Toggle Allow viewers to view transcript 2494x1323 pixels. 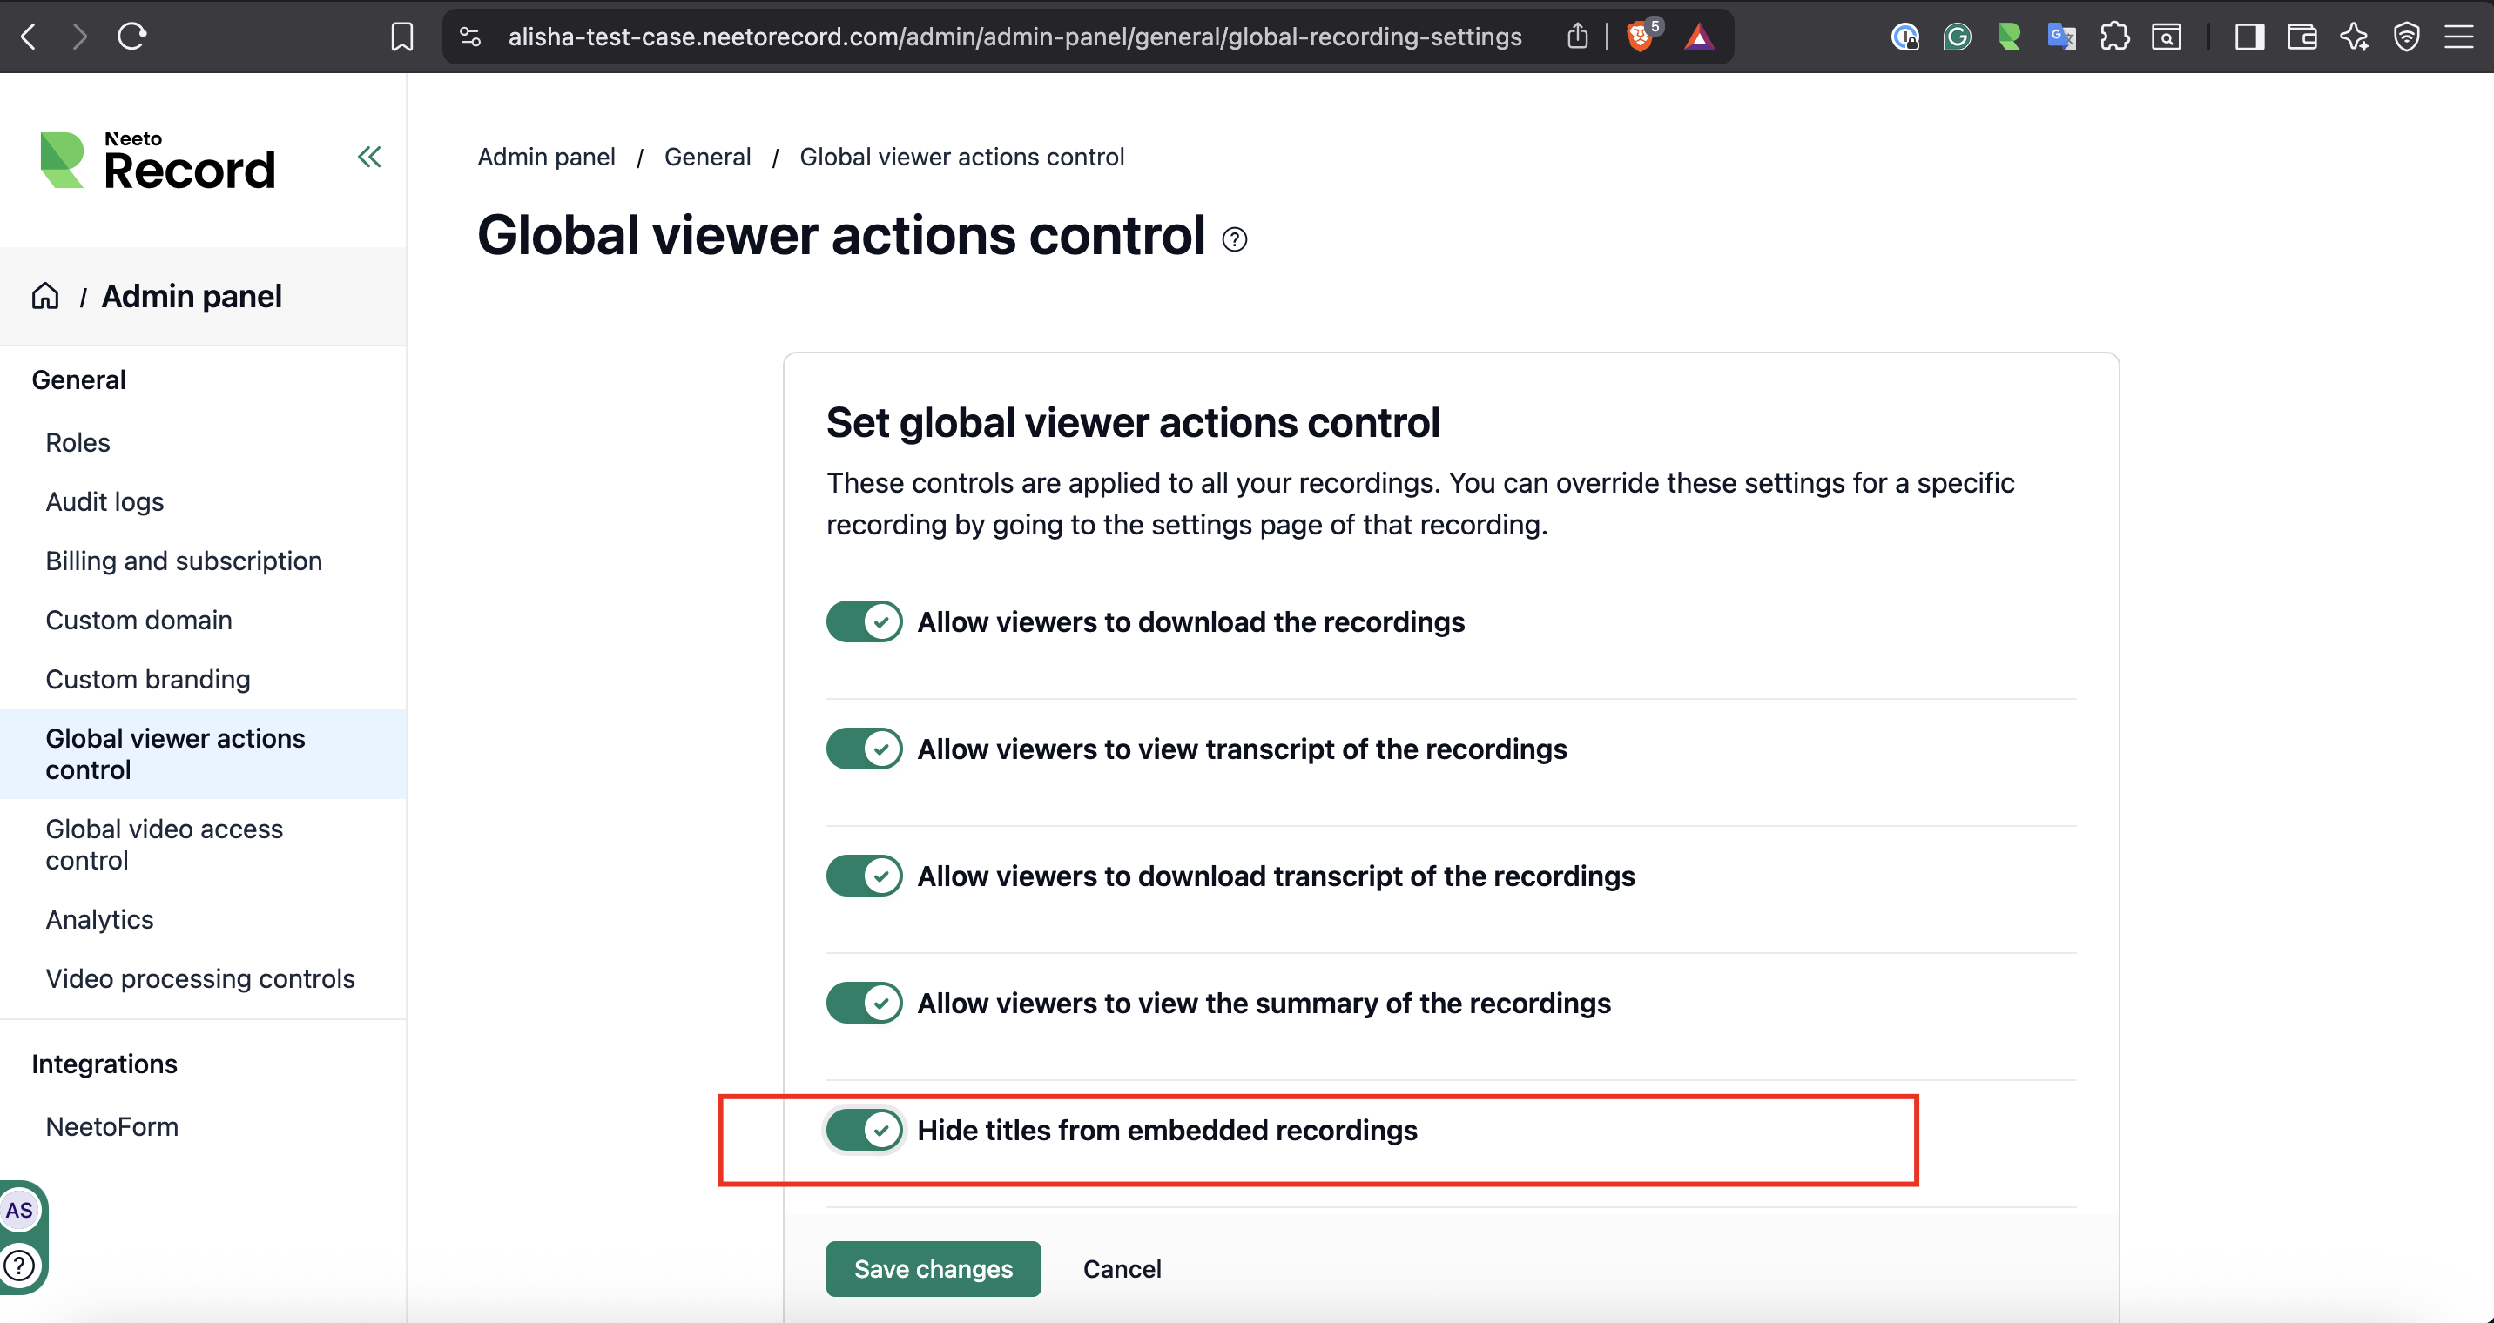[x=864, y=749]
